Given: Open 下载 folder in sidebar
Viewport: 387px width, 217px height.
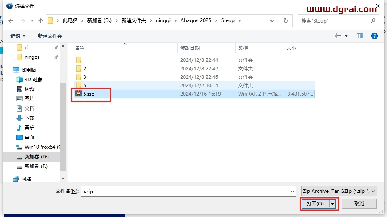Looking at the screenshot, I should click(29, 118).
